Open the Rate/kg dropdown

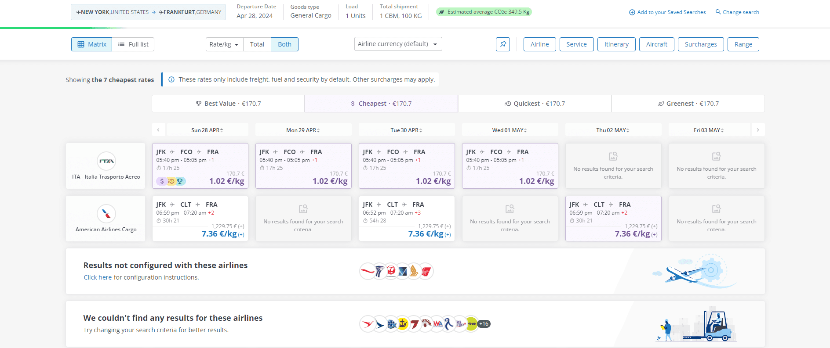(x=224, y=44)
